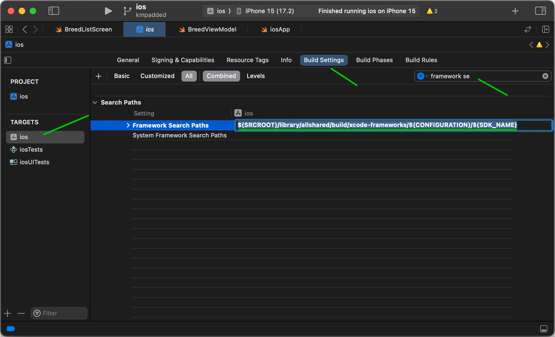The height and width of the screenshot is (337, 555).
Task: Switch to BreedViewModel tab
Action: tap(207, 29)
